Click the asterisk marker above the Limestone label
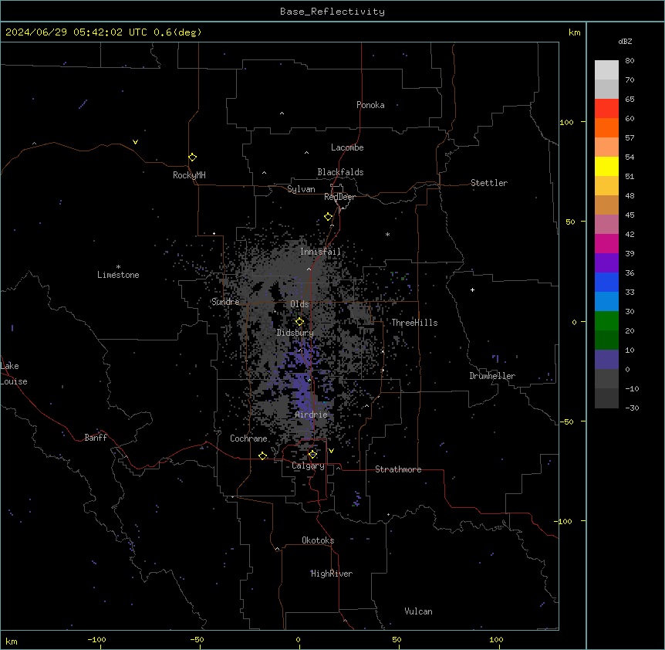This screenshot has width=665, height=650. click(x=118, y=267)
